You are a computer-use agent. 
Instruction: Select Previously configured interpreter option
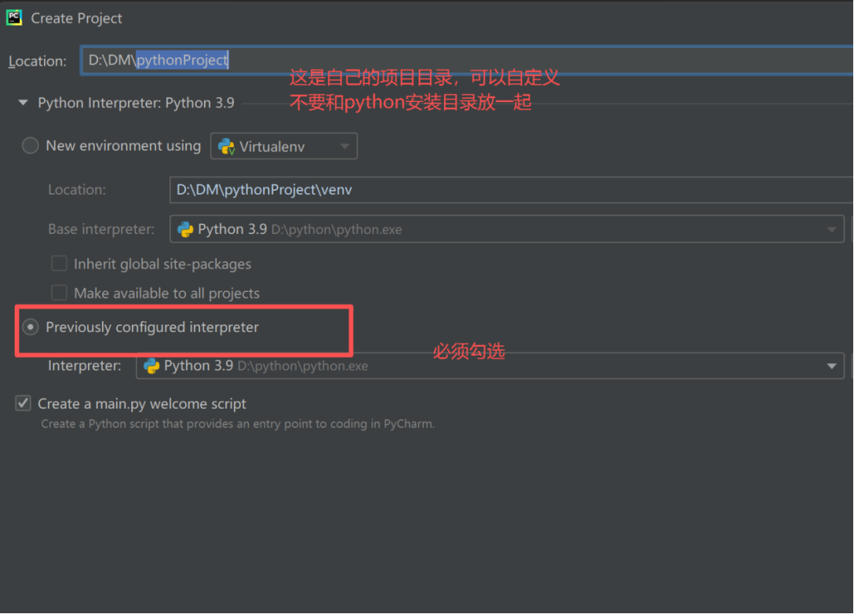(30, 327)
